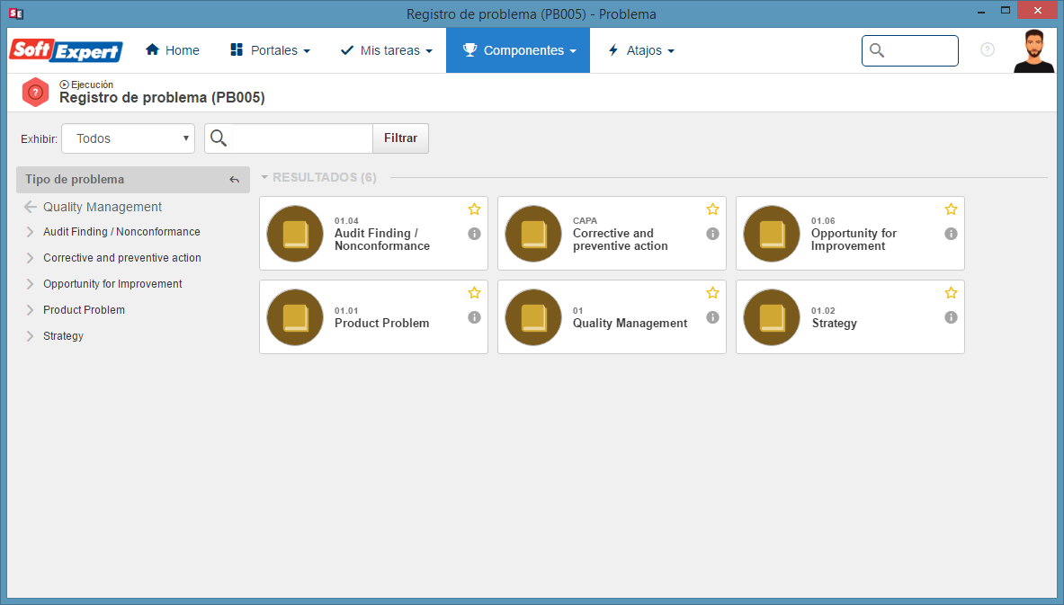The width and height of the screenshot is (1064, 605).
Task: Go to Home link
Action: [x=173, y=50]
